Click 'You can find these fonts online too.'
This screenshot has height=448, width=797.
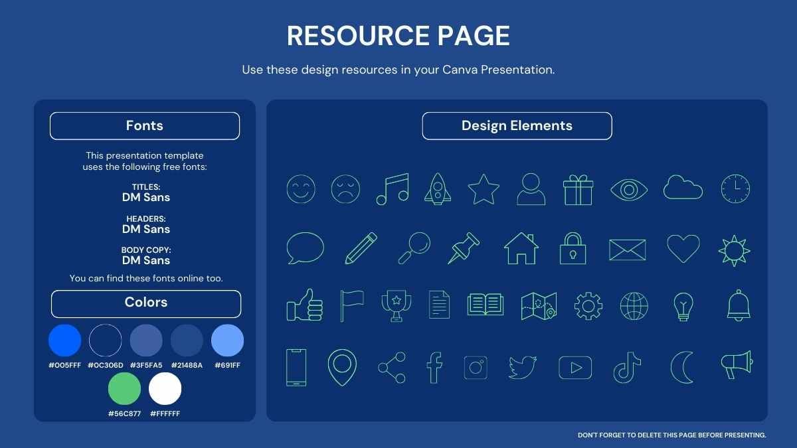[x=146, y=279]
